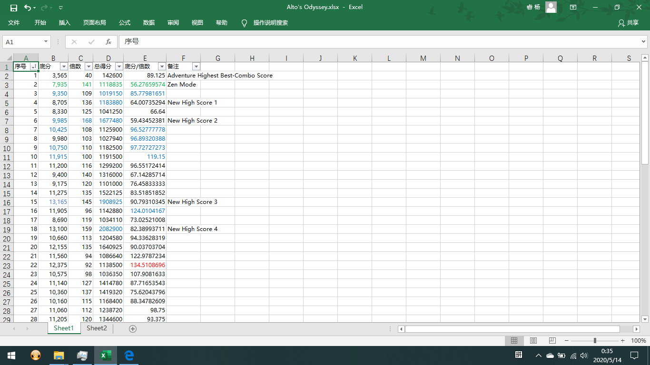Open the 帮助 tab
650x365 pixels.
coord(222,23)
